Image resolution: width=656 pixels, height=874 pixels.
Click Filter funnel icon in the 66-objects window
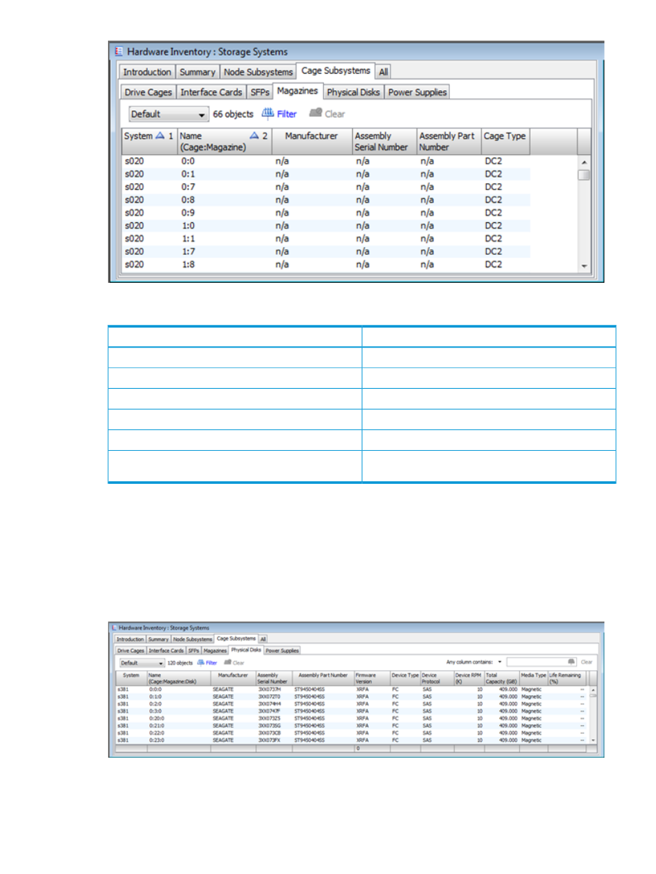pyautogui.click(x=267, y=114)
